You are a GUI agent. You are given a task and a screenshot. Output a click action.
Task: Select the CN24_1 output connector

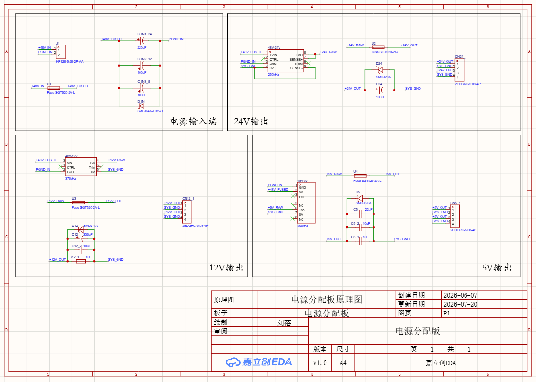460,70
